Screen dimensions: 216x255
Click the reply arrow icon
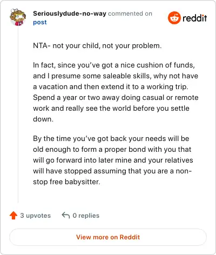(66, 215)
